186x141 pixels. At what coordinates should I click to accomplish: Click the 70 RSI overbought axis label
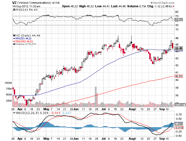tap(177, 16)
